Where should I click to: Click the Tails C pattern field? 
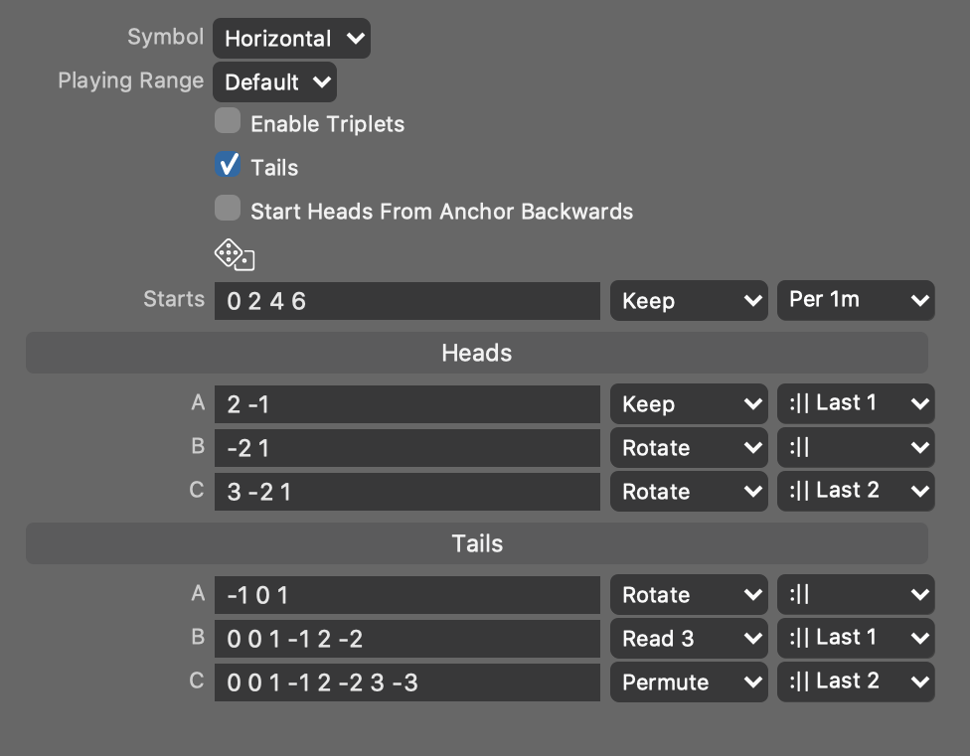pos(407,682)
